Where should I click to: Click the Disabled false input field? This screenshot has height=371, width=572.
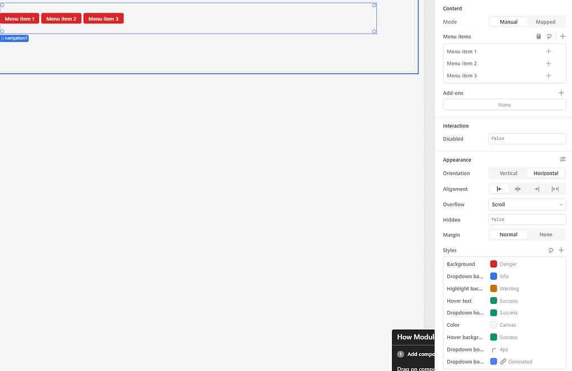pos(526,138)
